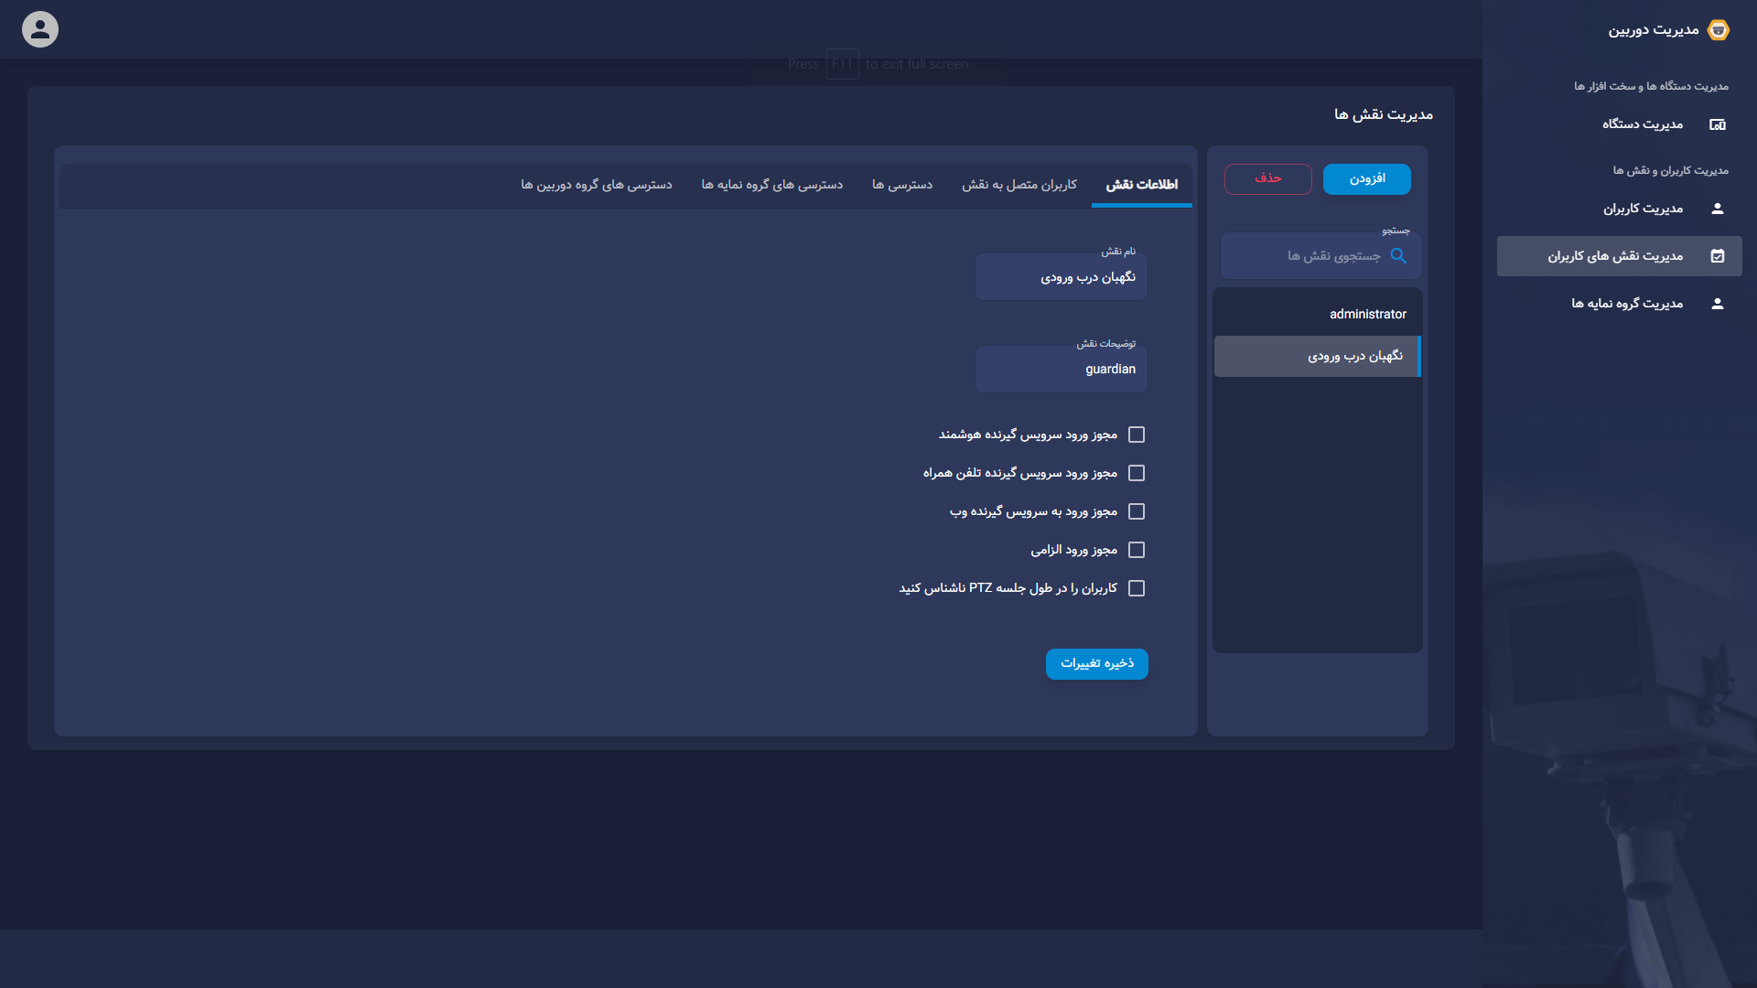
Task: Select administrator role in the list
Action: point(1318,314)
